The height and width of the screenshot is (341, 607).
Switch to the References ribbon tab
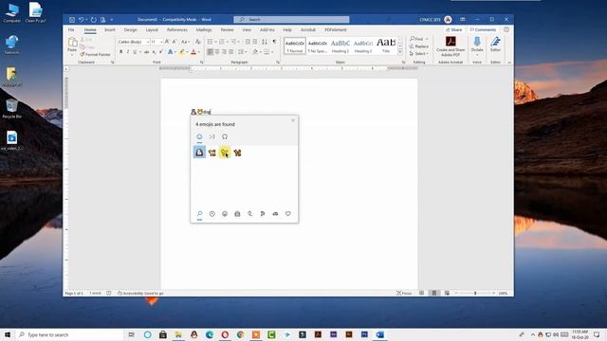point(177,29)
